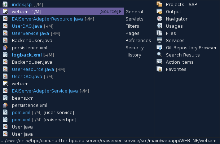Open the Filters view
220x144 pixels.
pyautogui.click(x=132, y=26)
